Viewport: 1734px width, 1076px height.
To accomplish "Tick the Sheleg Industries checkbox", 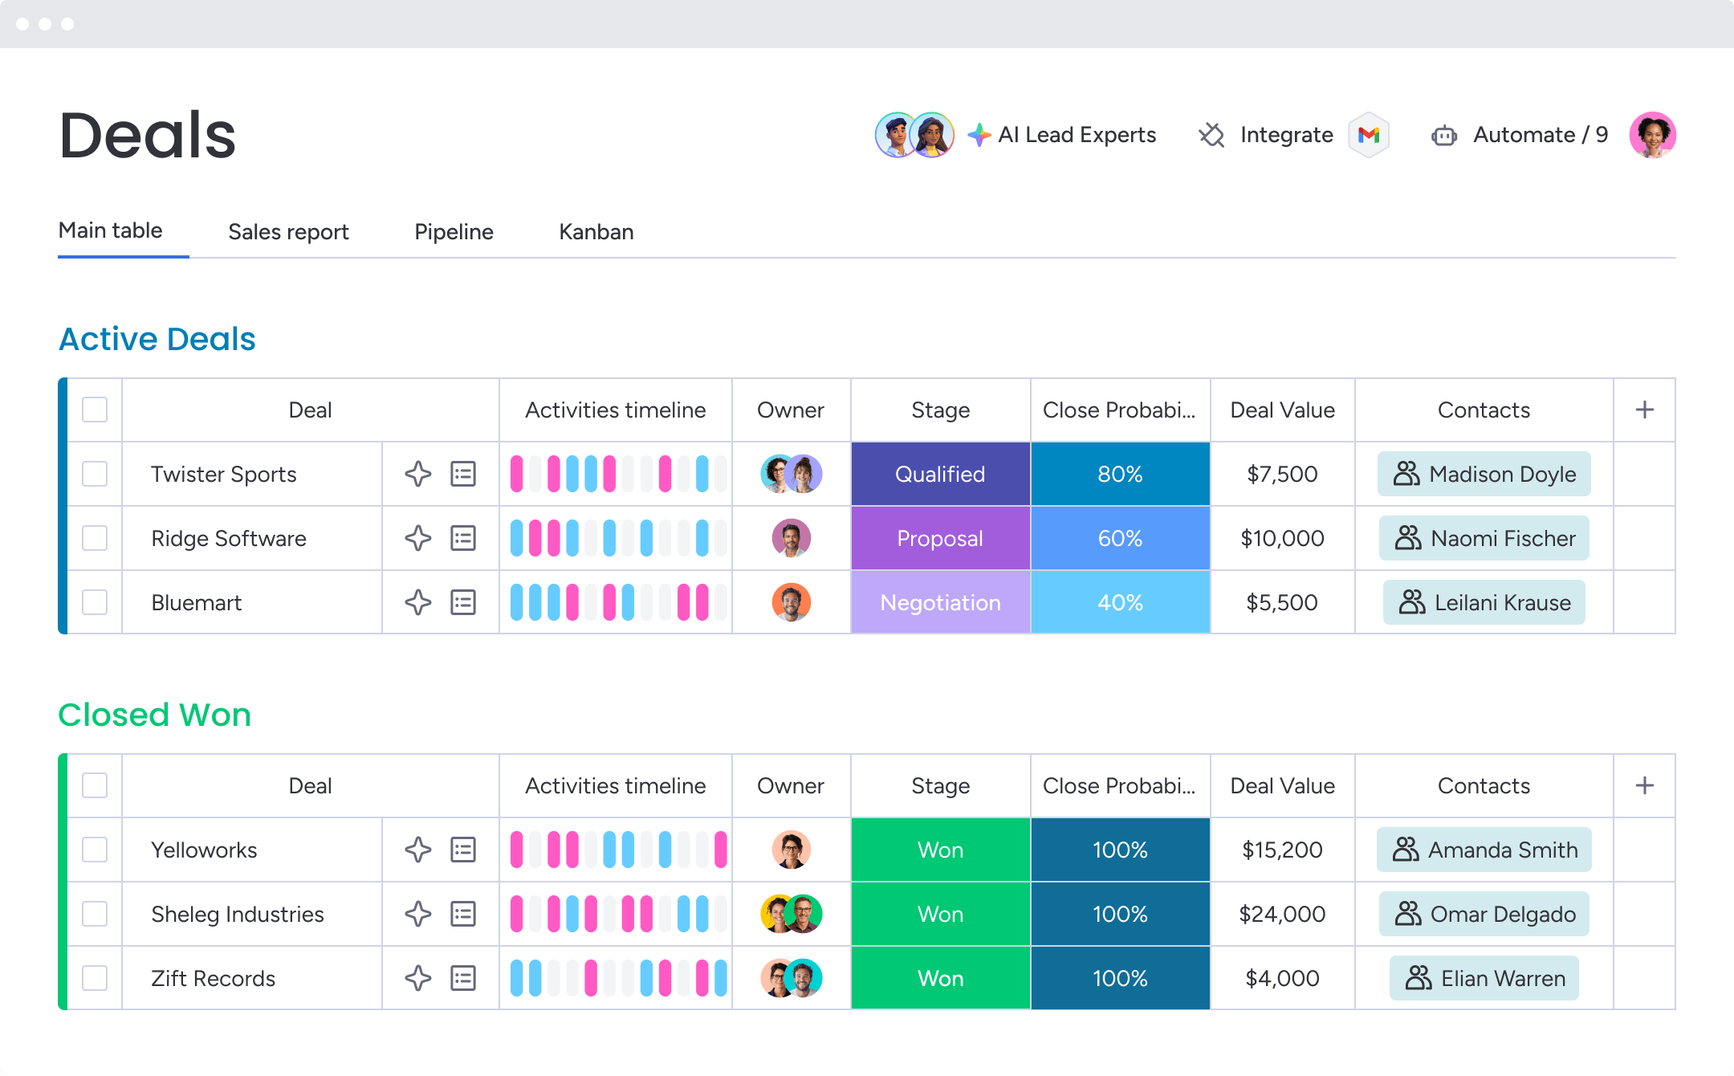I will pyautogui.click(x=95, y=914).
